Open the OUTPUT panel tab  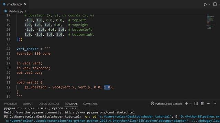coord(28,104)
